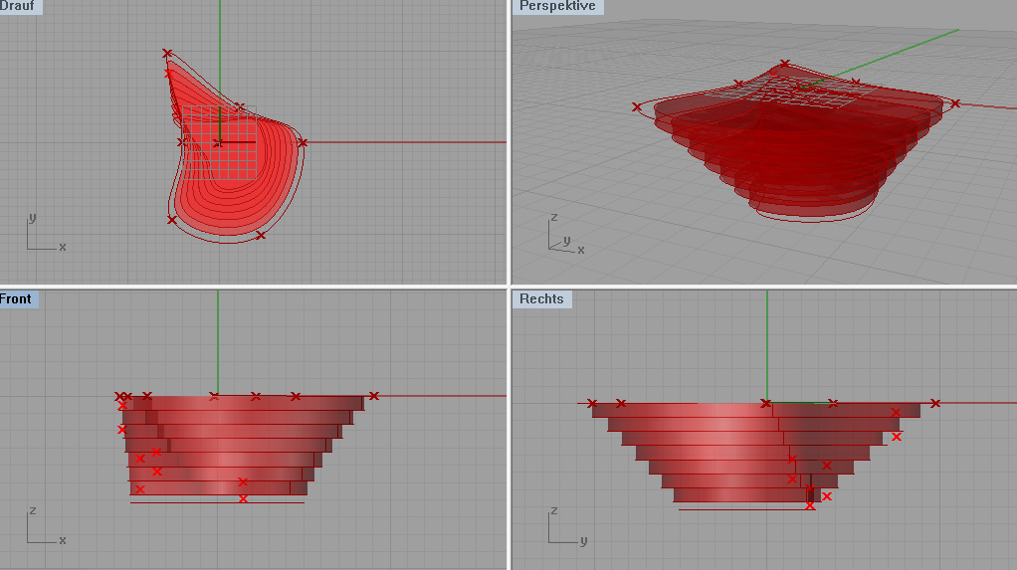Click the xyz axis icon in Perspektive view
The width and height of the screenshot is (1017, 570).
[x=565, y=234]
